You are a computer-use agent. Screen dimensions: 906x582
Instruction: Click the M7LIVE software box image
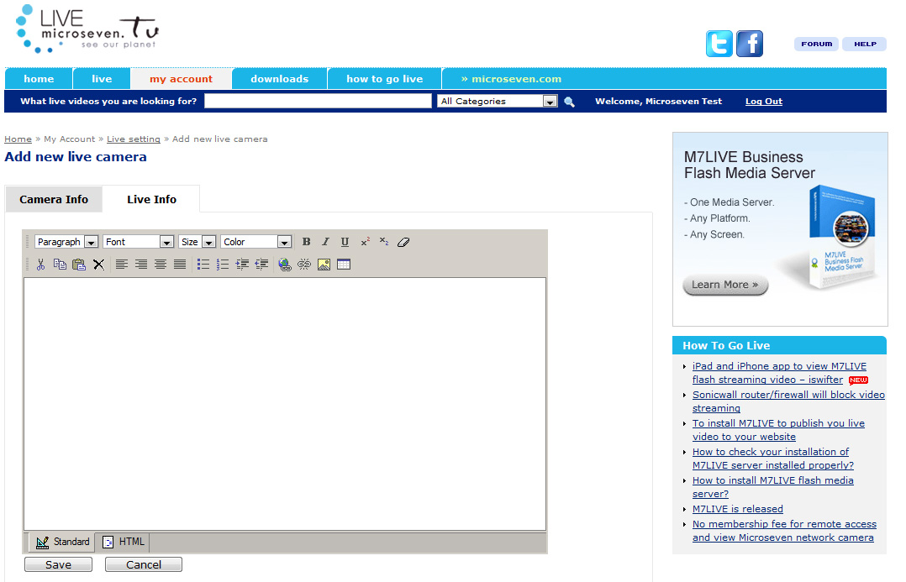pyautogui.click(x=843, y=238)
